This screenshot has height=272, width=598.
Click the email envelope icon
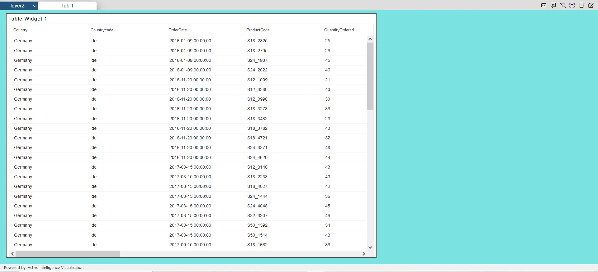click(544, 5)
